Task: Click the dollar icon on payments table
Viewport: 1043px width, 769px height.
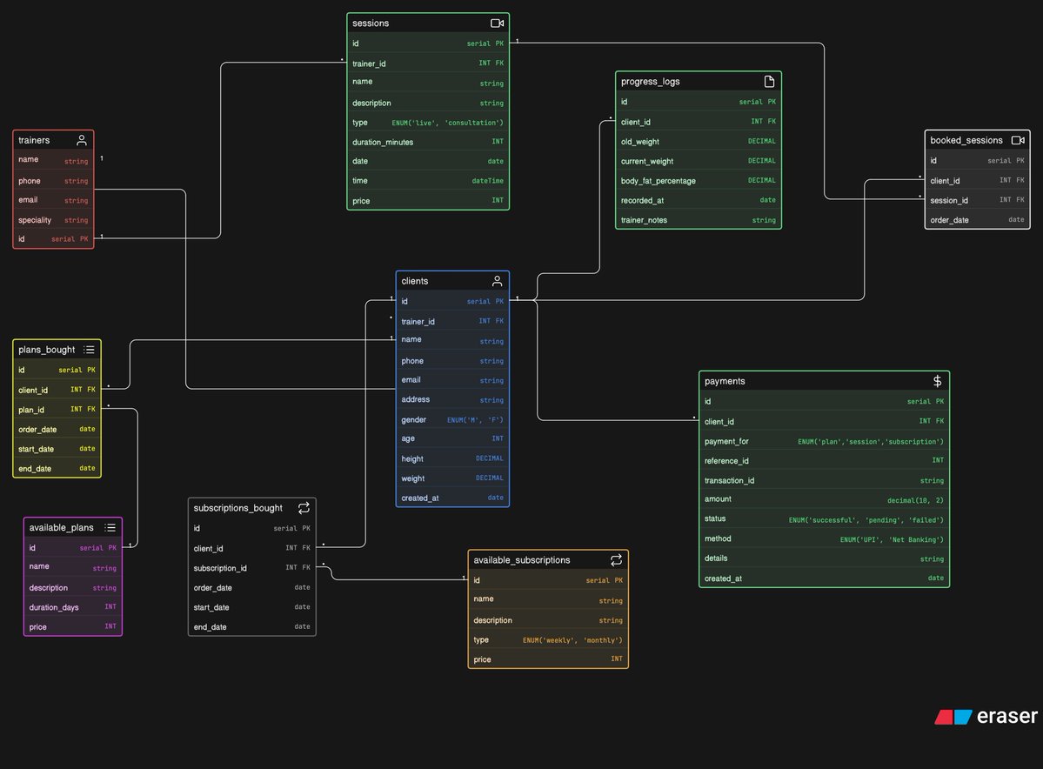Action: [937, 380]
